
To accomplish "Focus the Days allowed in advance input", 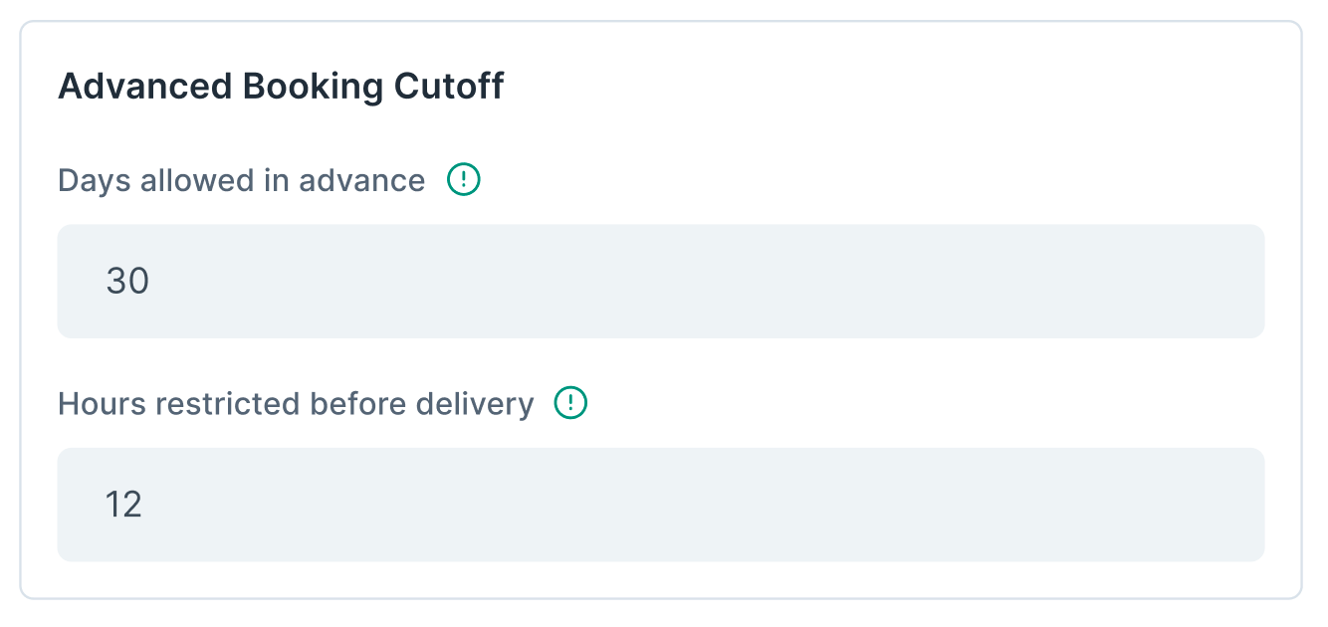I will click(x=398, y=281).
